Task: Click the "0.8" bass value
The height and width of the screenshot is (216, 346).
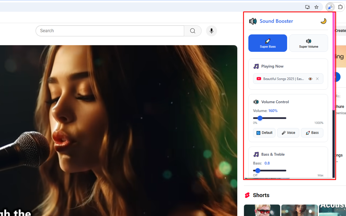Action: click(267, 163)
